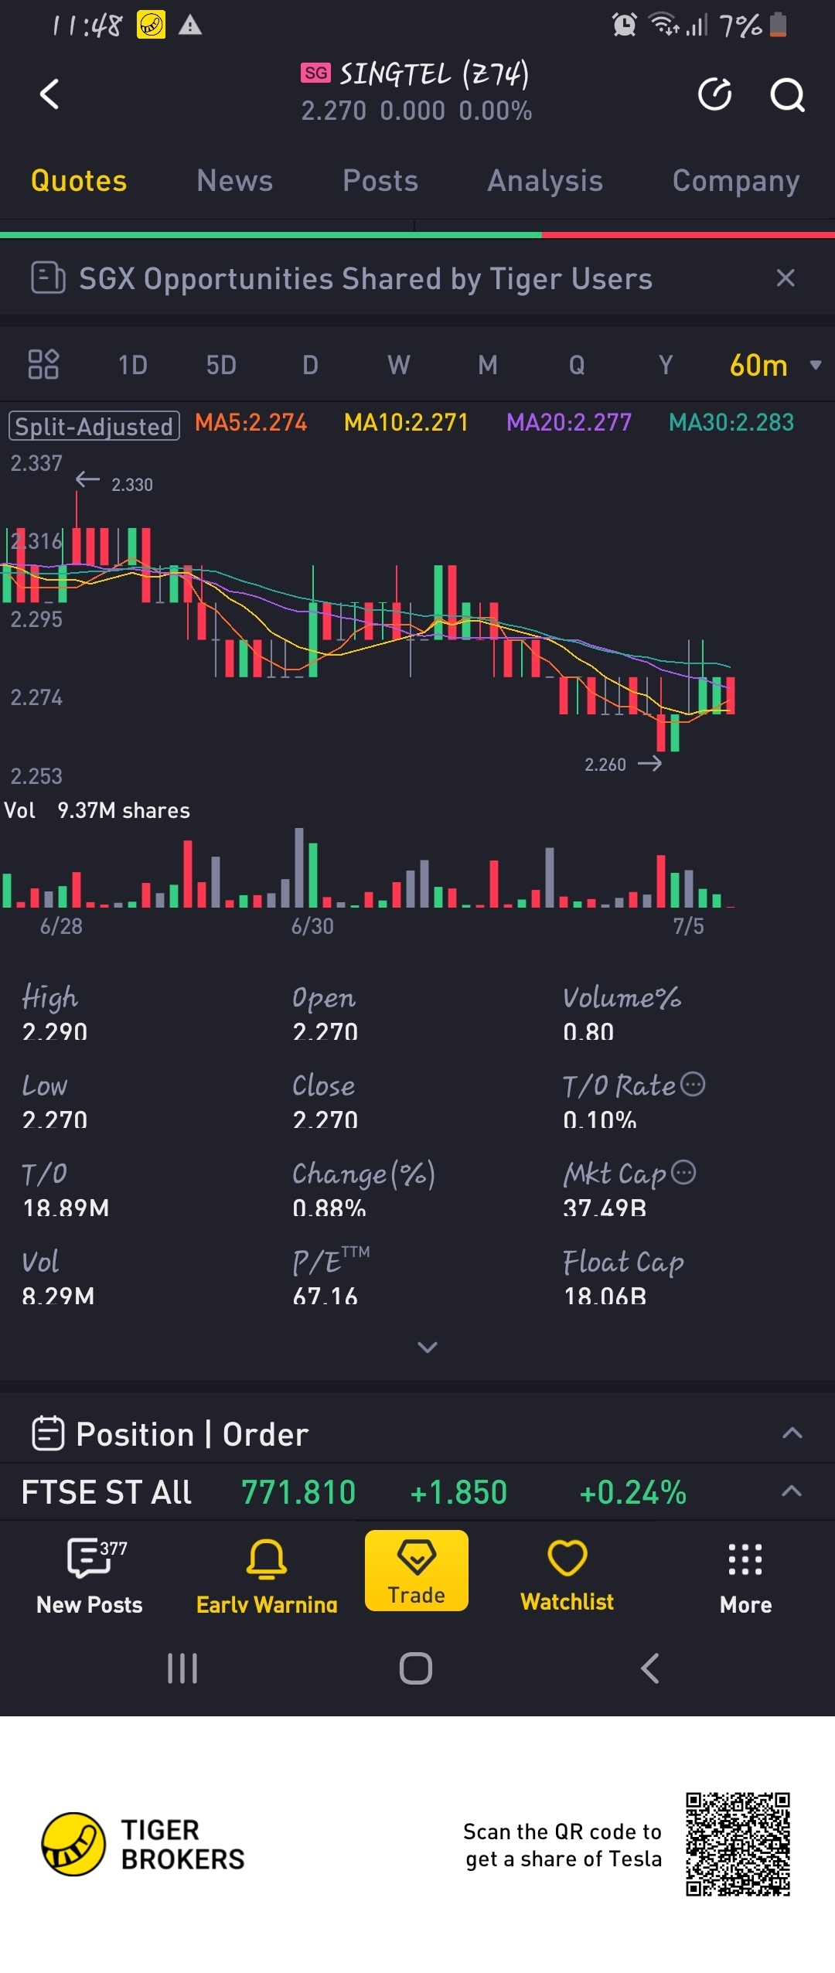
Task: Open stock search via magnifier icon
Action: click(787, 96)
